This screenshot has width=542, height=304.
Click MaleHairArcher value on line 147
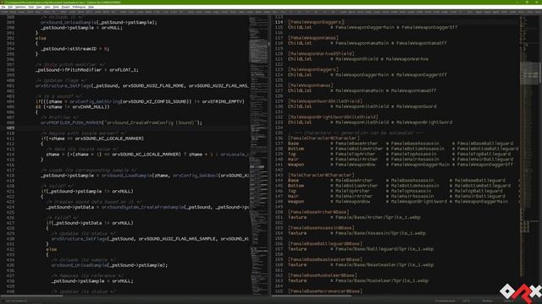point(354,197)
